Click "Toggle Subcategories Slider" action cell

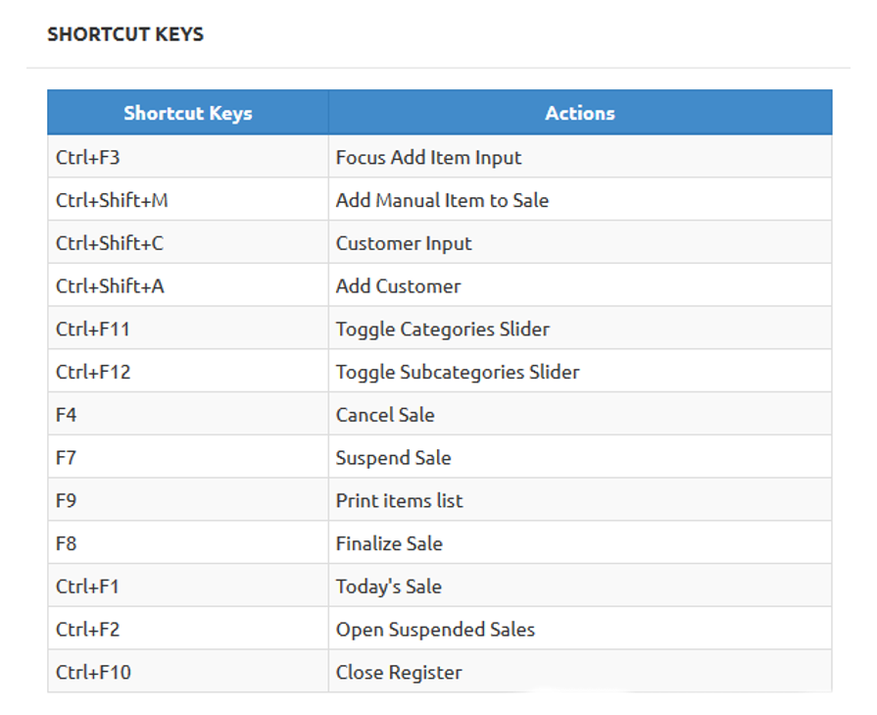pos(457,373)
